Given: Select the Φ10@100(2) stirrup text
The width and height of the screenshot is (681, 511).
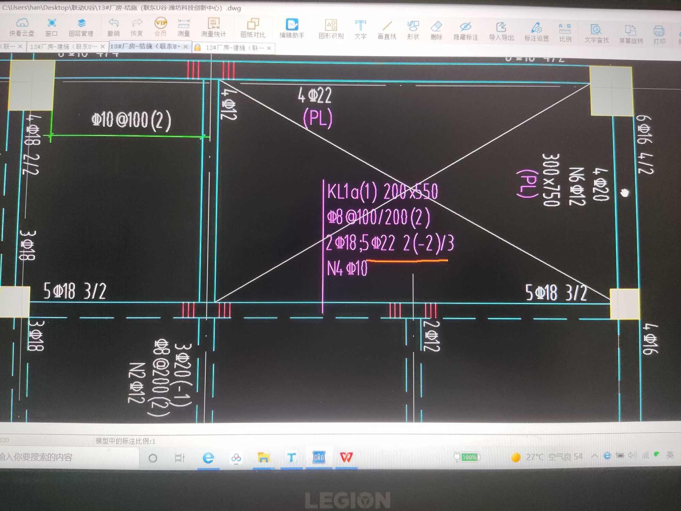Looking at the screenshot, I should [x=131, y=120].
